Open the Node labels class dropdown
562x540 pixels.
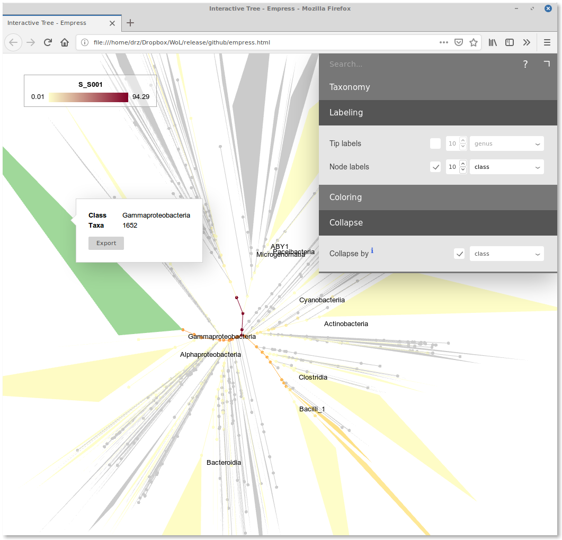[x=506, y=167]
